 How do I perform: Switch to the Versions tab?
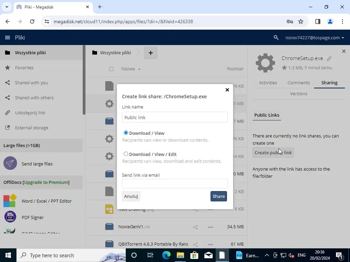298,93
